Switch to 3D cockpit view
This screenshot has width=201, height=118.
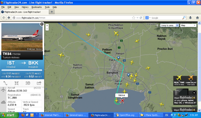click(x=28, y=83)
